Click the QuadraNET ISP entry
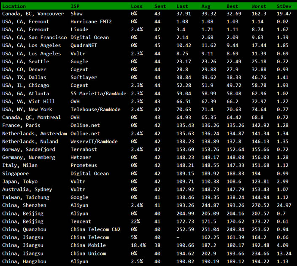This screenshot has width=297, height=266. [x=84, y=46]
